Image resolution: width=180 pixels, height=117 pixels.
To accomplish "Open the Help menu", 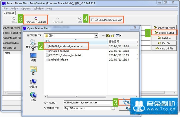I will 49,9.
